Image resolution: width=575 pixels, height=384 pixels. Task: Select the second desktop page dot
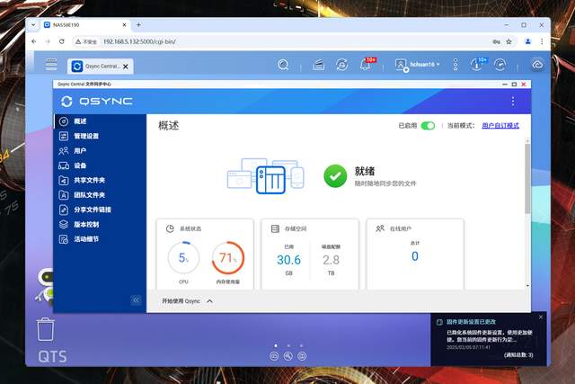pyautogui.click(x=288, y=346)
